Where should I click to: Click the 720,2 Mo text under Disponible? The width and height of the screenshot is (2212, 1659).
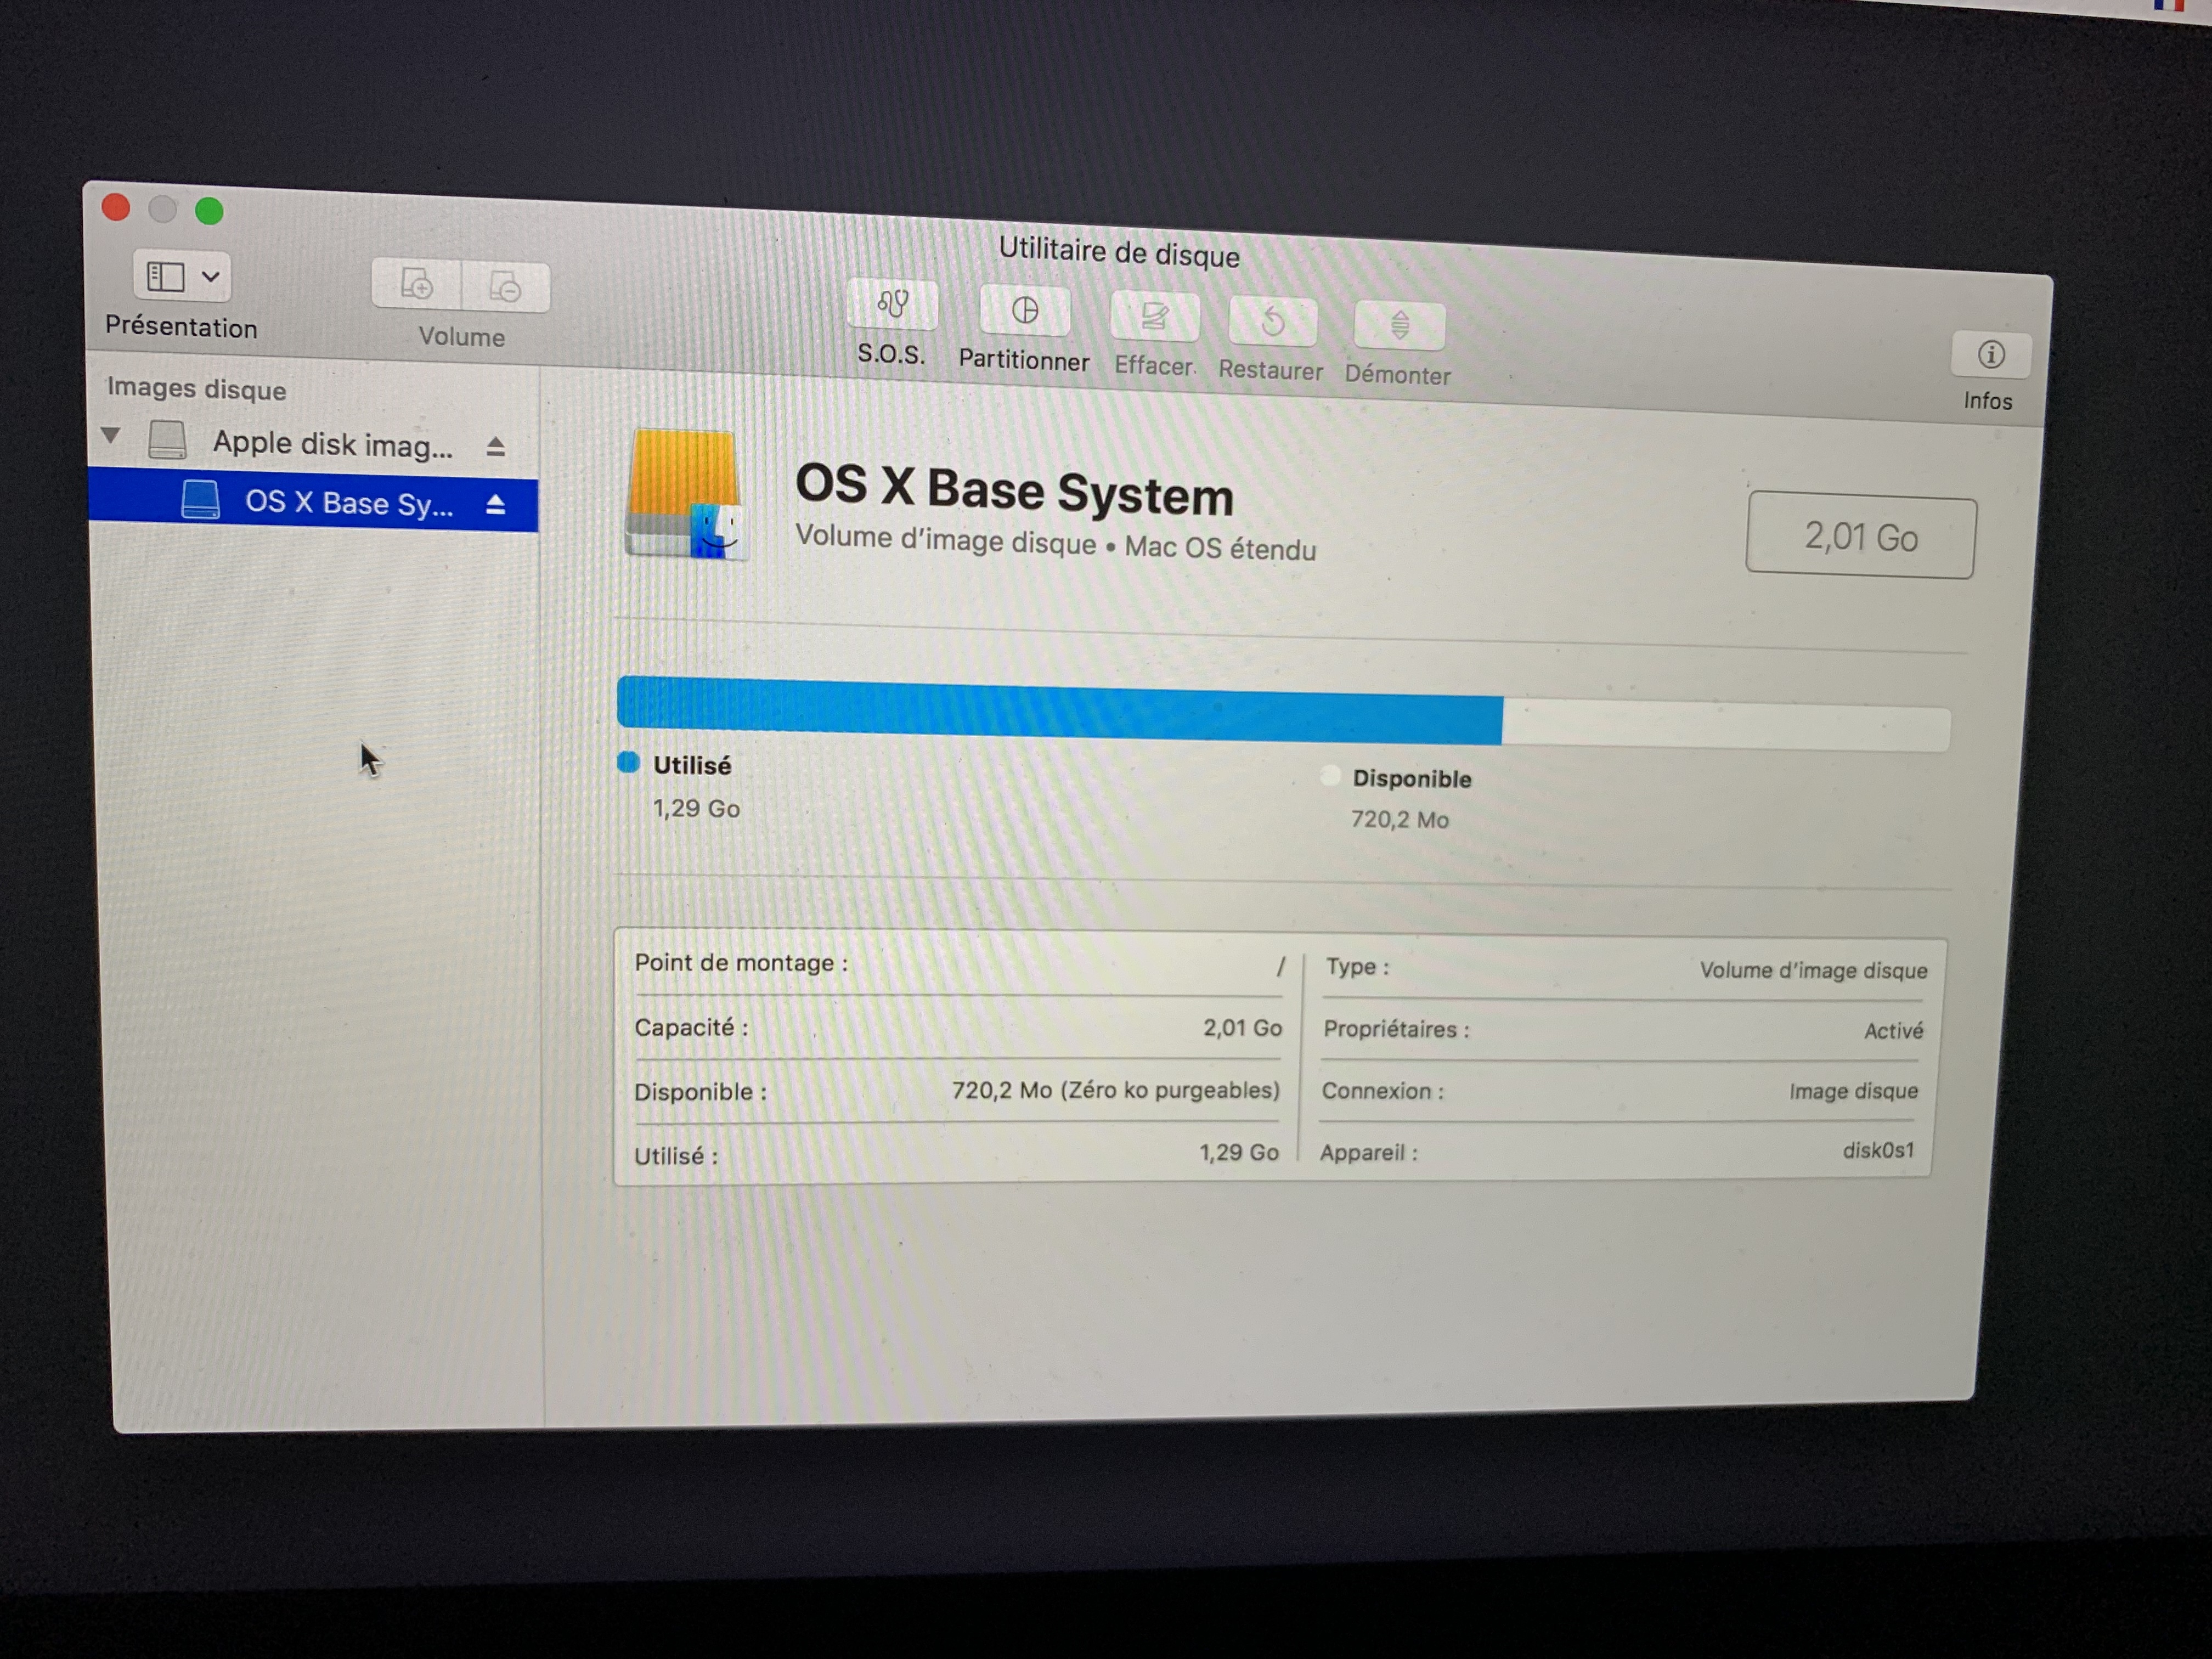pos(1400,820)
